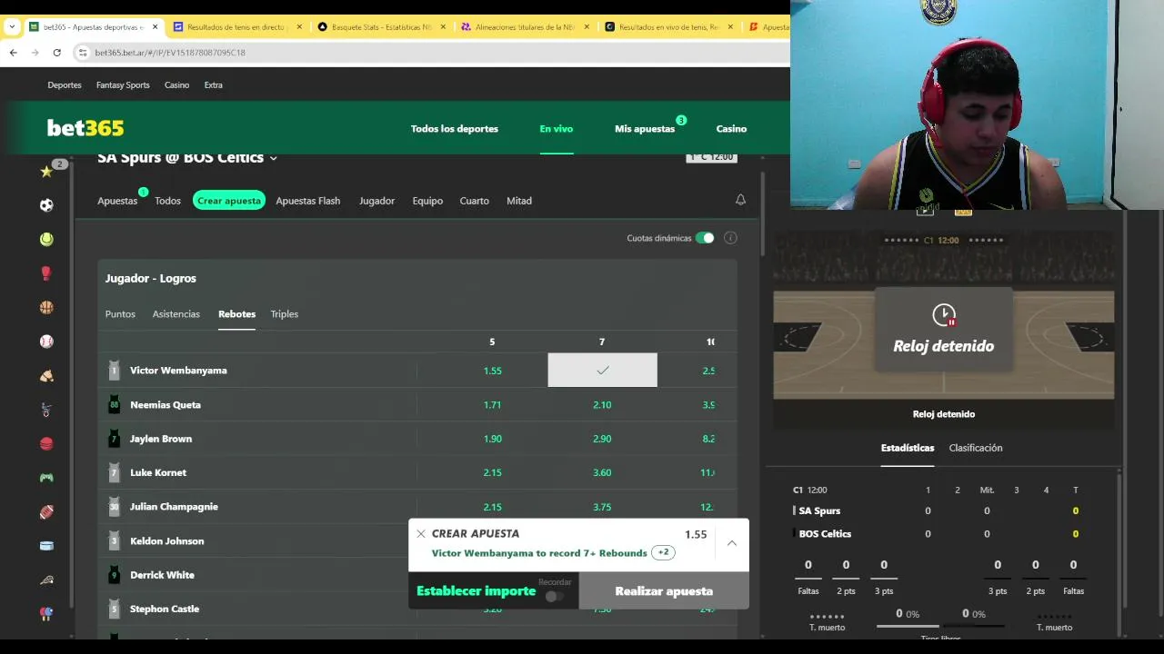Screen dimensions: 1164x654
Task: Open browser tab list dropdown
Action: tap(12, 27)
